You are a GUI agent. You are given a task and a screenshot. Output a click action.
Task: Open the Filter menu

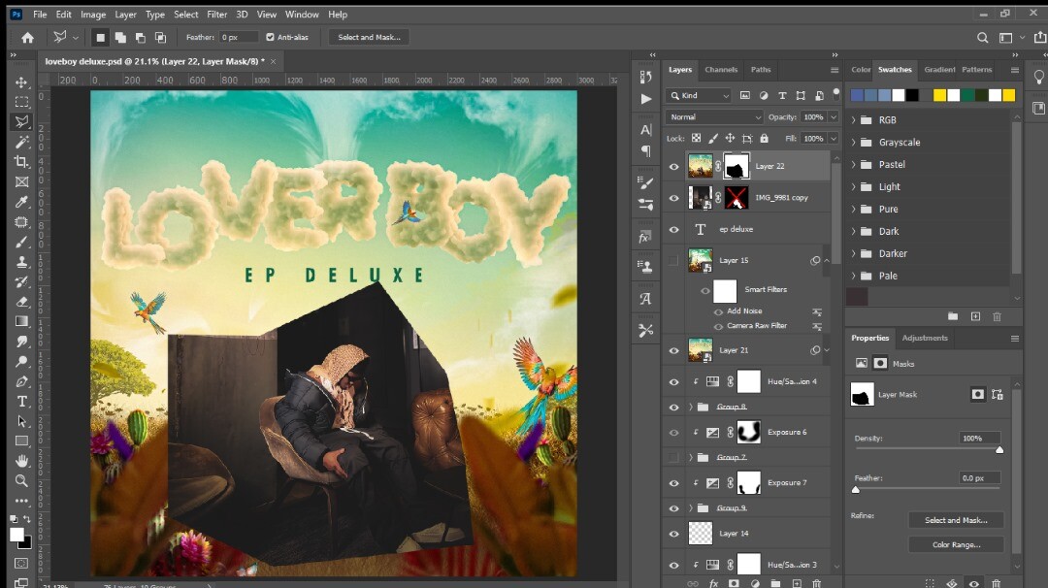(x=216, y=14)
